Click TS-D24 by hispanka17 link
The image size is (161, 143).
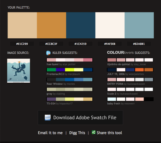[60, 104]
